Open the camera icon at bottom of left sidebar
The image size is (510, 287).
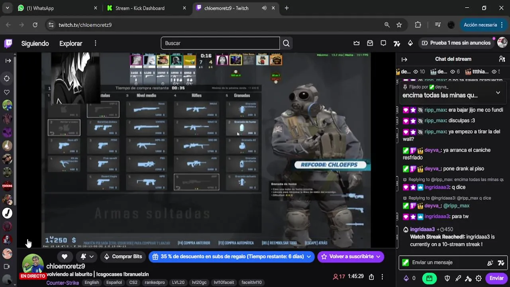pos(7,266)
